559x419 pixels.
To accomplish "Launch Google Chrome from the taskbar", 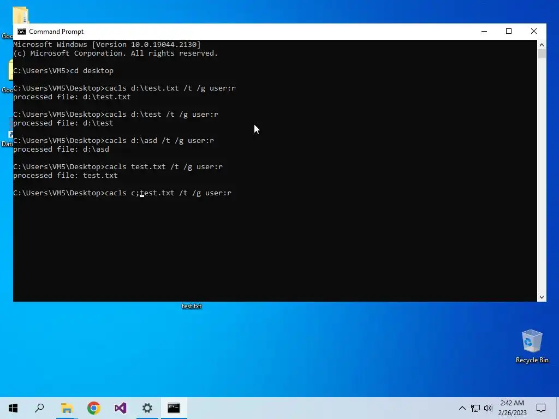I will point(94,408).
